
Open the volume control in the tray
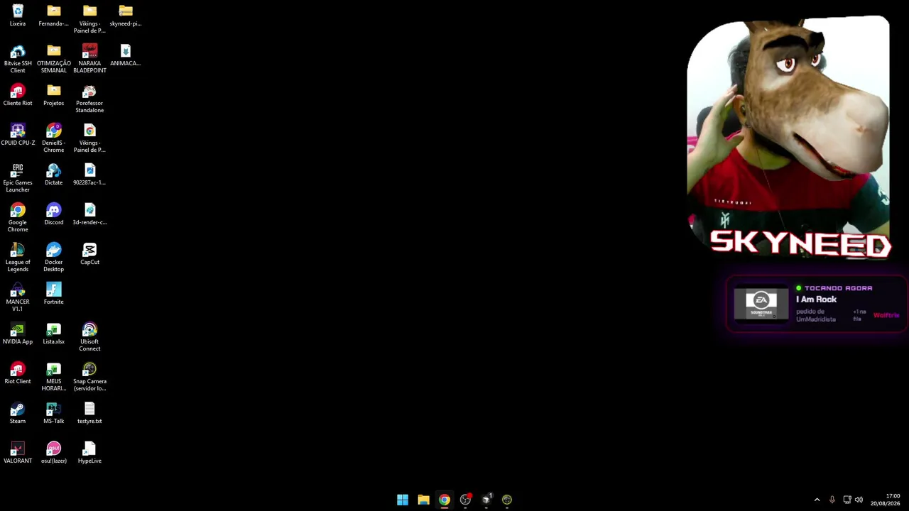click(x=859, y=500)
